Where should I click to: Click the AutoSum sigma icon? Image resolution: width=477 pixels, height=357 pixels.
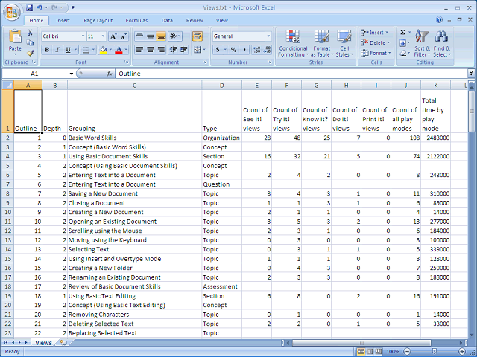point(402,33)
